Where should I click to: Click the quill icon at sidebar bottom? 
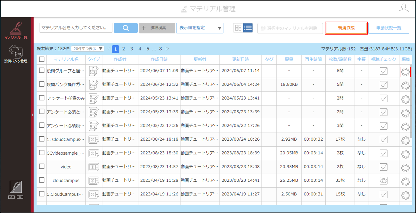tap(16, 187)
